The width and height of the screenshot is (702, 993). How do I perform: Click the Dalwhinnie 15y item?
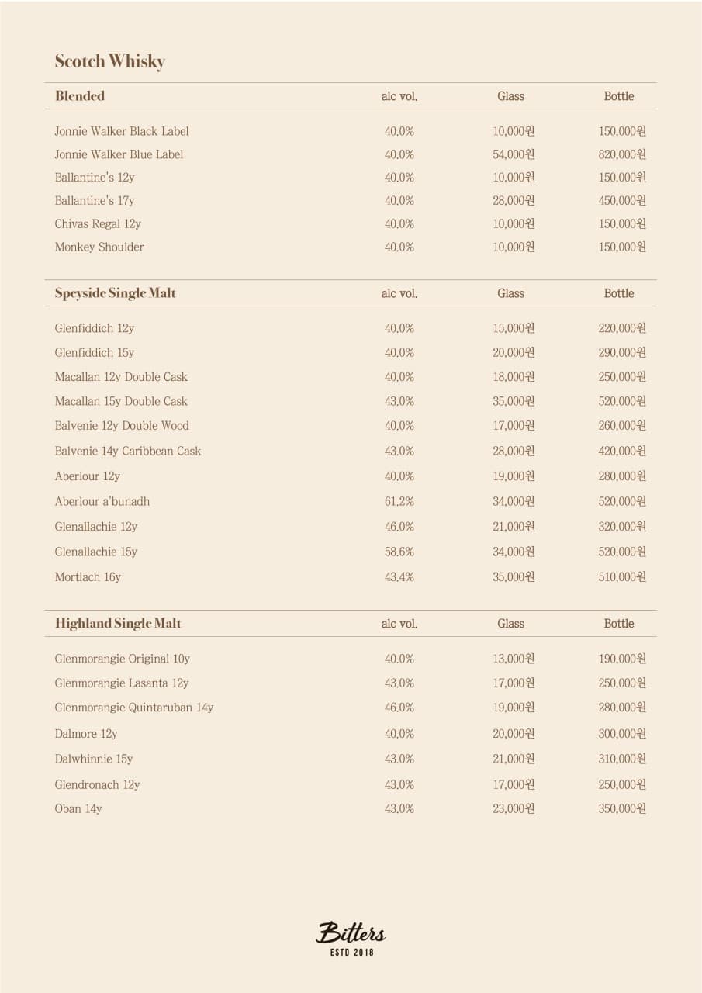[94, 759]
